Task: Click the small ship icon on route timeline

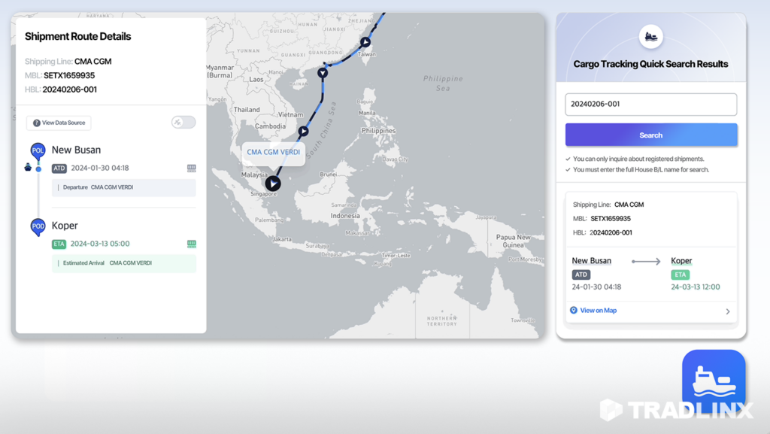Action: (x=28, y=168)
